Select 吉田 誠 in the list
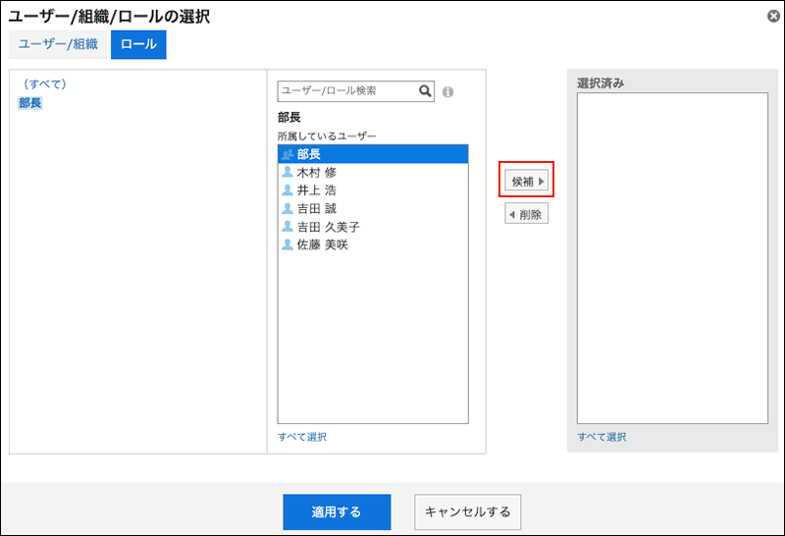 pos(373,208)
